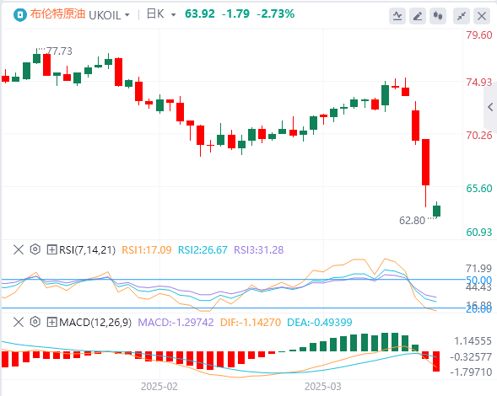This screenshot has height=396, width=497.
Task: Click the 2025-03 date axis label
Action: 323,387
